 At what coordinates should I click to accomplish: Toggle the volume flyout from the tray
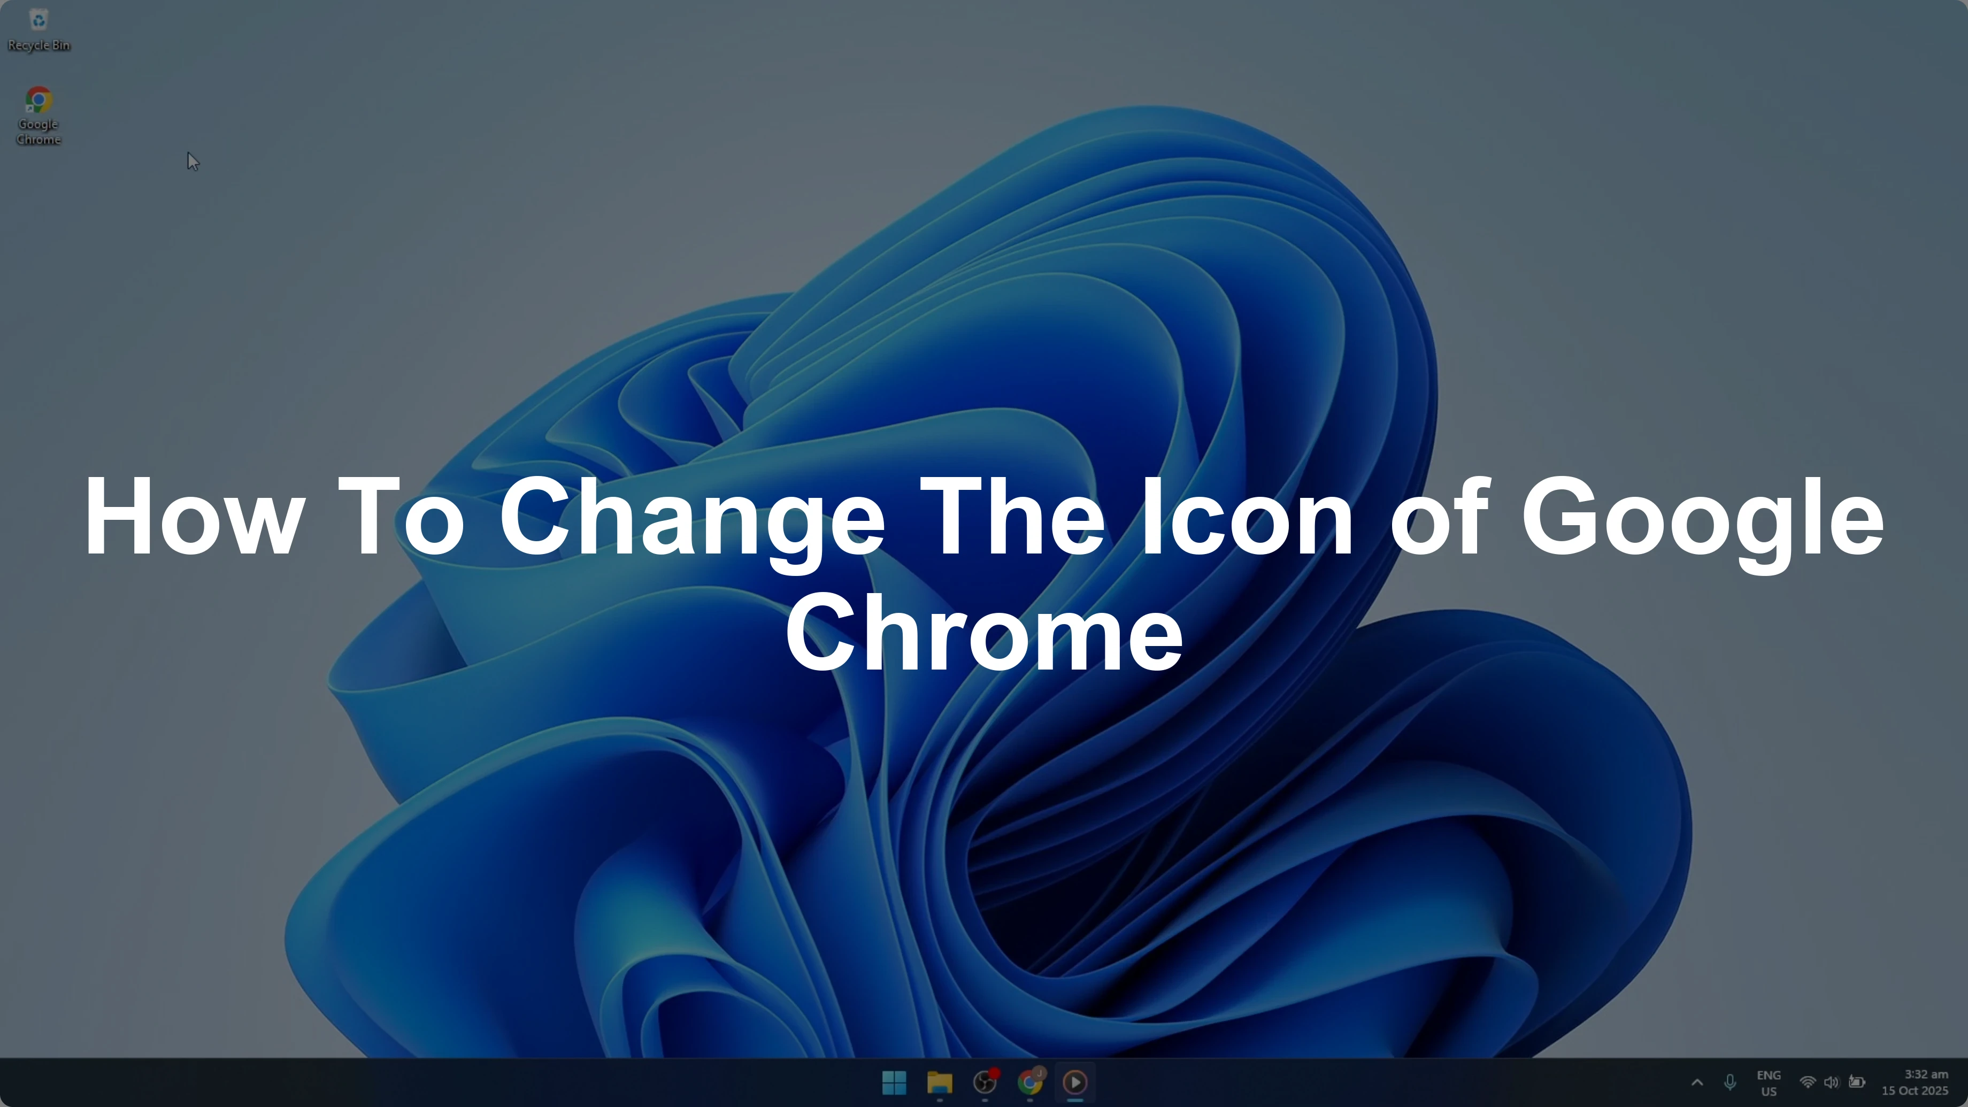1832,1082
